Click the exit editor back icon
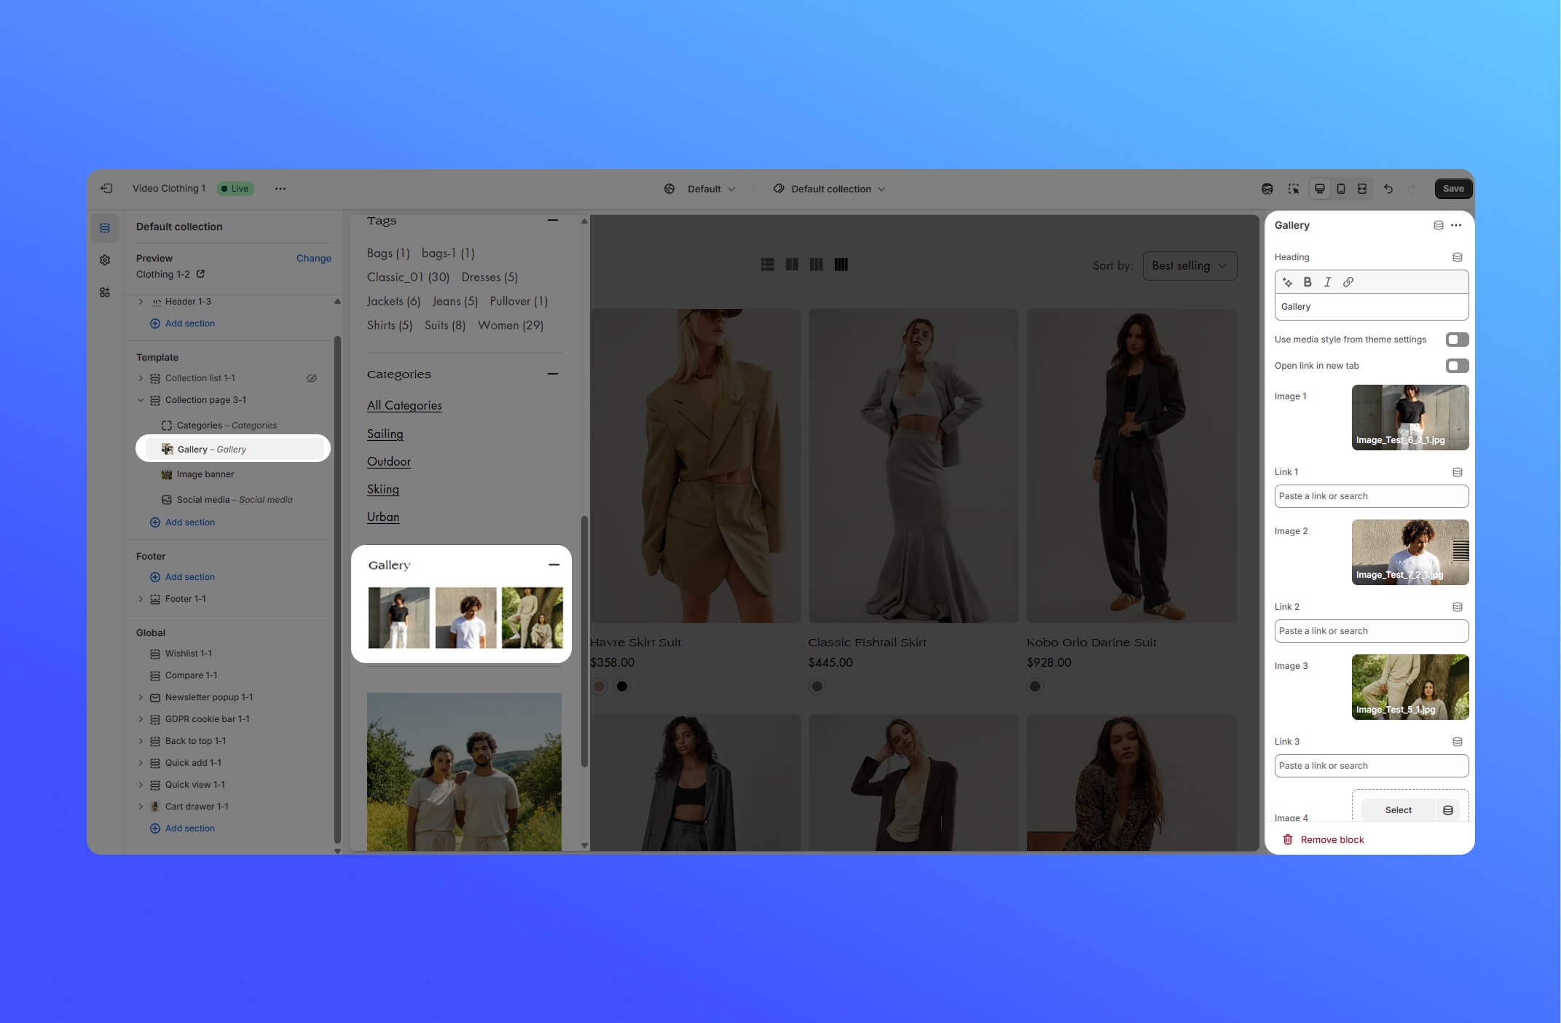The image size is (1561, 1023). (x=106, y=189)
